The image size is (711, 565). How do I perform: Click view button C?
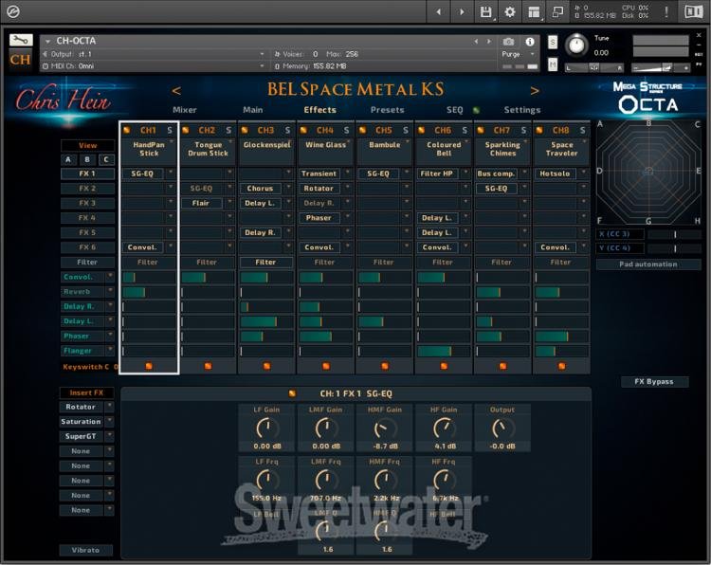click(x=106, y=159)
